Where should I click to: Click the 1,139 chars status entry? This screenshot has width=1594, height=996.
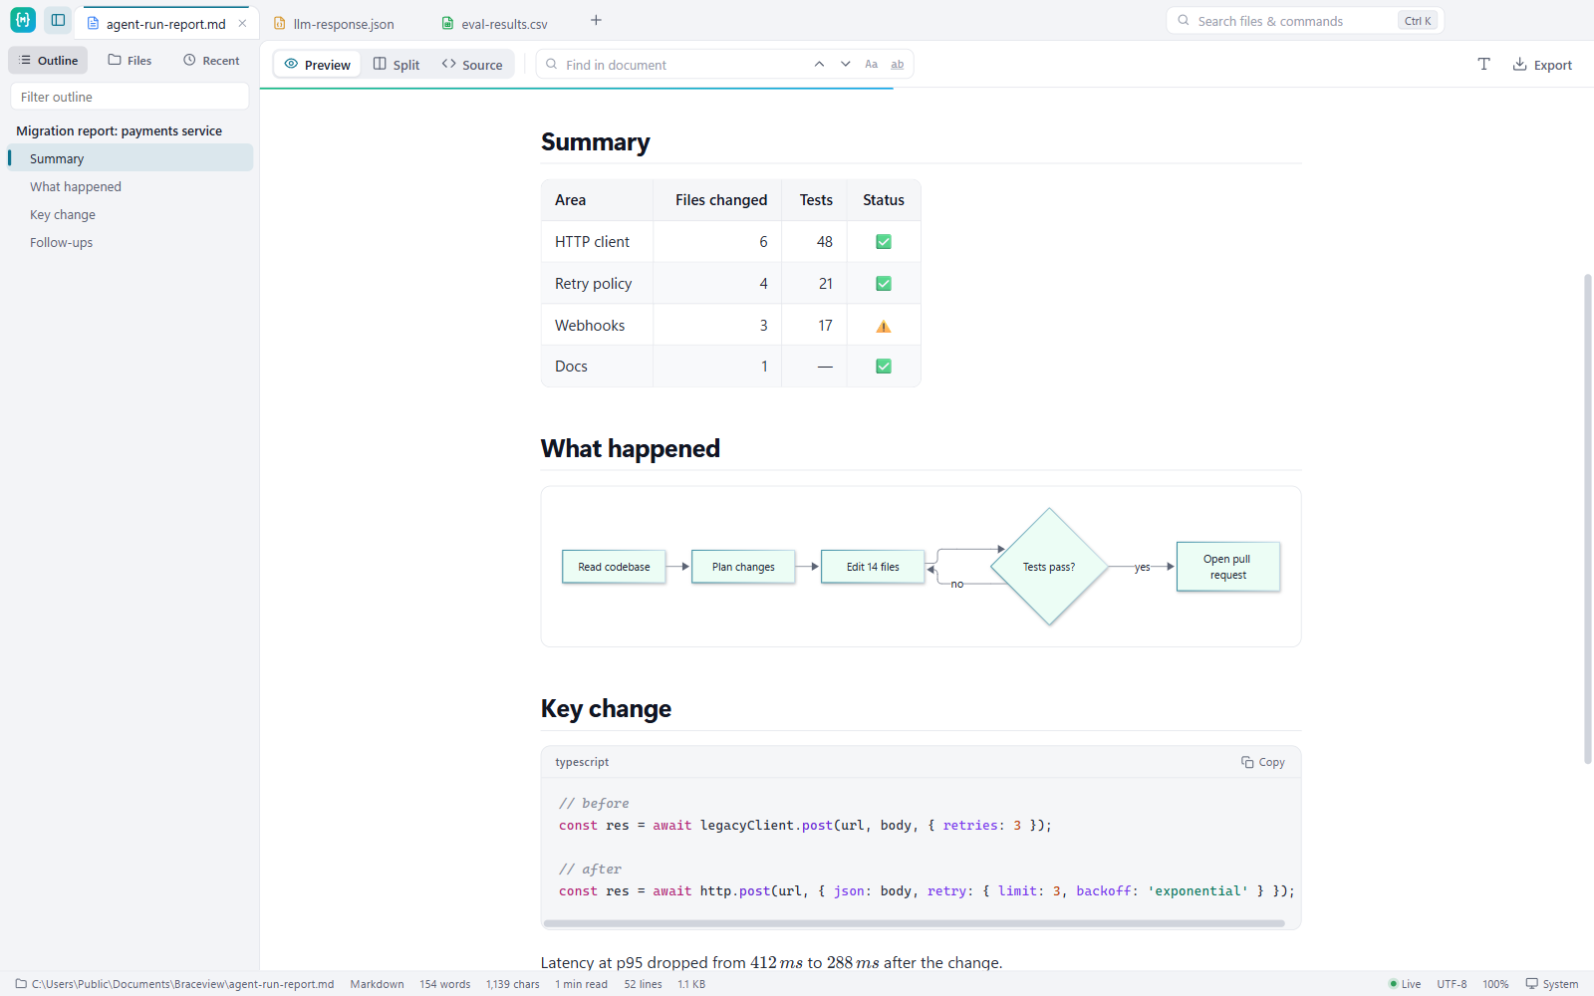(513, 984)
